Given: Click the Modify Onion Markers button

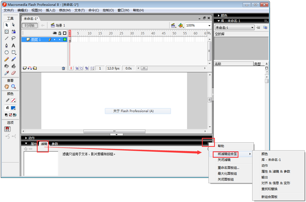Looking at the screenshot, I should [x=92, y=68].
